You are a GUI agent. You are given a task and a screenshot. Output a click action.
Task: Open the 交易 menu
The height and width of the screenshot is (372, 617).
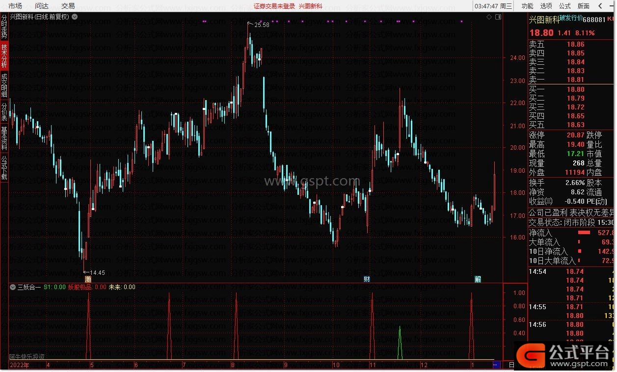tap(68, 6)
